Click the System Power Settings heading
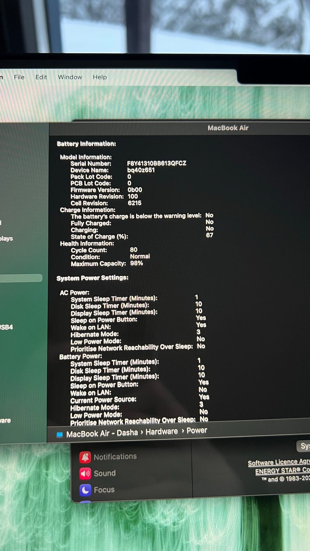The height and width of the screenshot is (551, 310). (92, 278)
